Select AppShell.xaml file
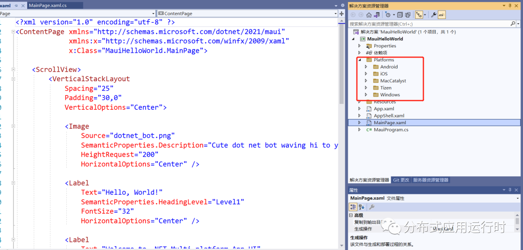The width and height of the screenshot is (523, 250). coord(389,116)
